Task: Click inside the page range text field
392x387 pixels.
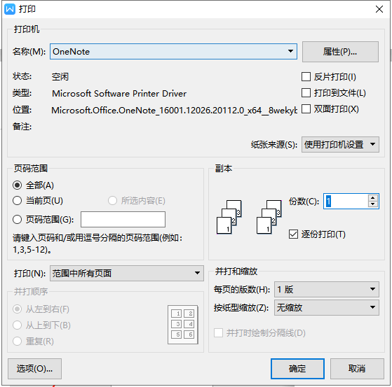Action: point(123,219)
